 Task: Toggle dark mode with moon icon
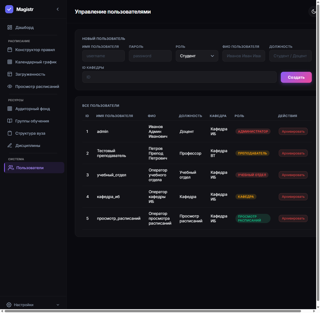(314, 11)
